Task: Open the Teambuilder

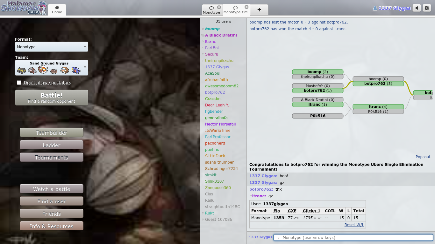Action: [52, 133]
